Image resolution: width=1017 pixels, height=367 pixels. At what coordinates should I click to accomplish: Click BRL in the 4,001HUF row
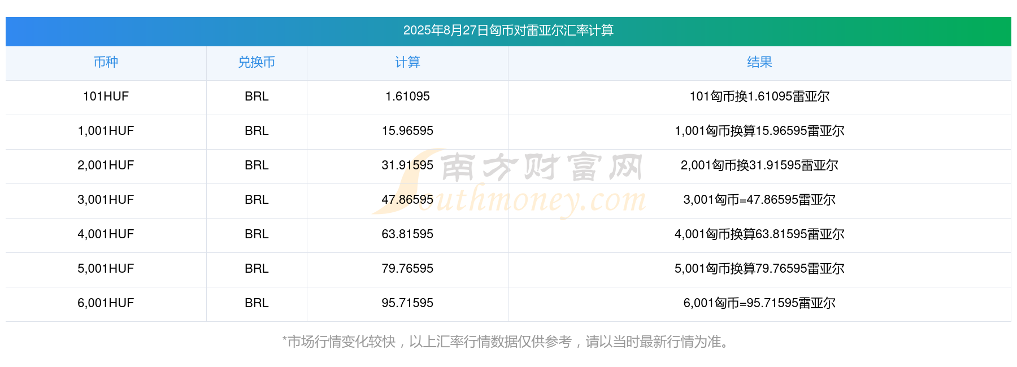257,234
